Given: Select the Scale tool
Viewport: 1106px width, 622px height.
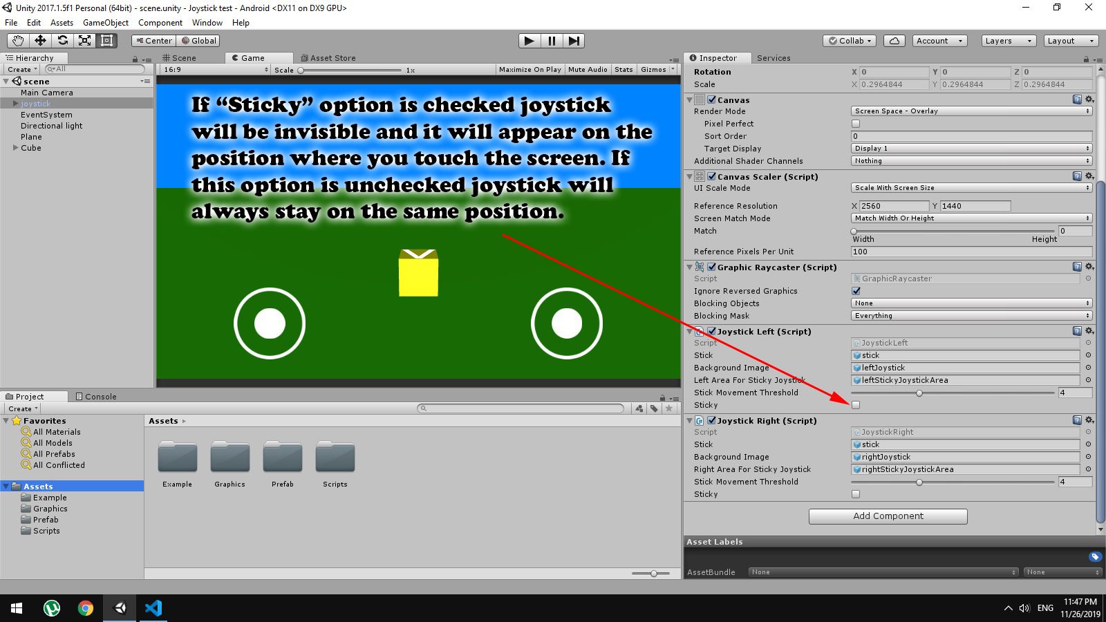Looking at the screenshot, I should point(84,41).
